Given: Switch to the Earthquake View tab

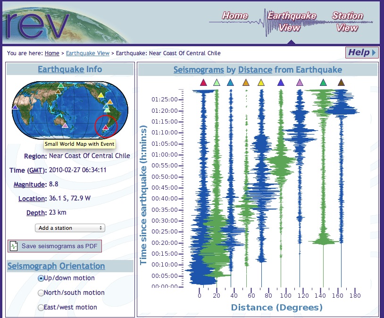Looking at the screenshot, I should [292, 21].
